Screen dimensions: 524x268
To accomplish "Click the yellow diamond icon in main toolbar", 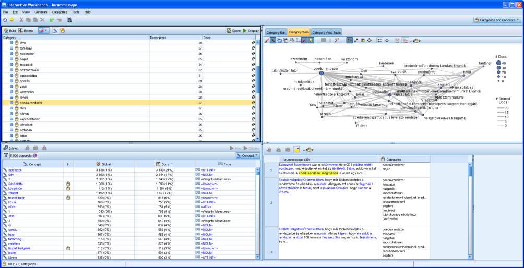I will pyautogui.click(x=11, y=20).
